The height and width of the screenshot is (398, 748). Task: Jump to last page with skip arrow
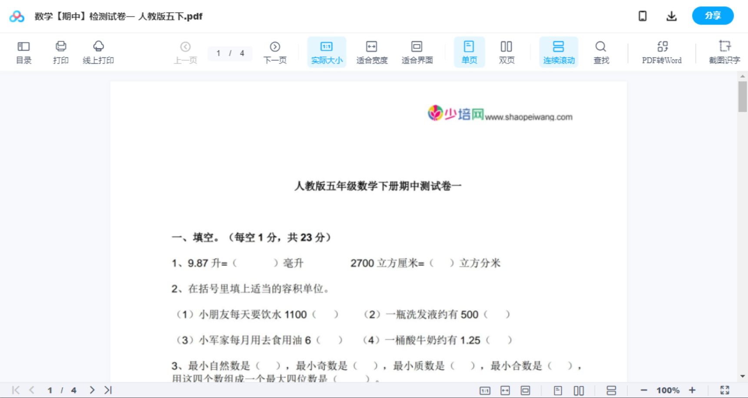pos(108,390)
